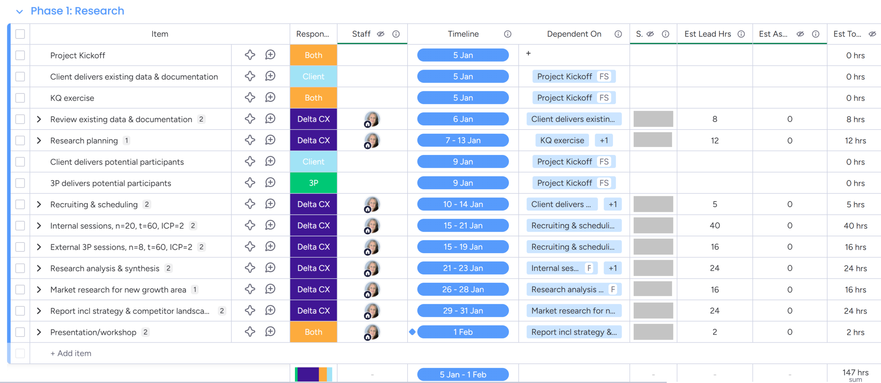Click the 1 Feb milestone diamond marker
Image resolution: width=881 pixels, height=383 pixels.
coord(412,332)
